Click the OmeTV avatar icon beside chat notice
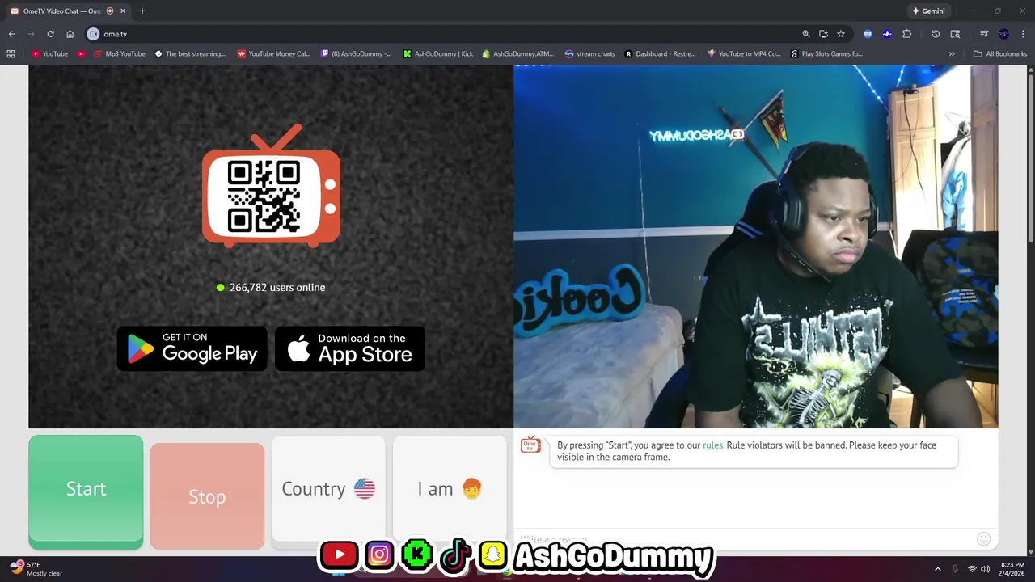Image resolution: width=1035 pixels, height=582 pixels. click(x=530, y=445)
